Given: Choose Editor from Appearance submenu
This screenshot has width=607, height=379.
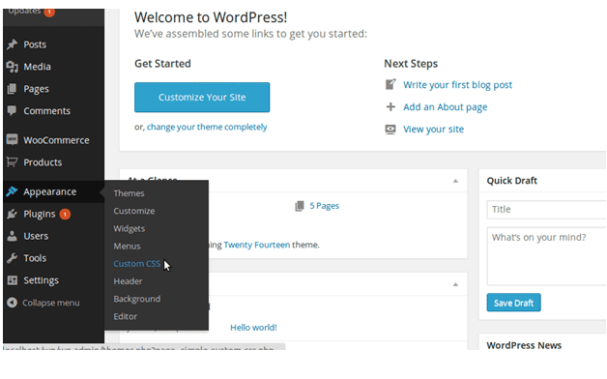Looking at the screenshot, I should click(x=125, y=317).
